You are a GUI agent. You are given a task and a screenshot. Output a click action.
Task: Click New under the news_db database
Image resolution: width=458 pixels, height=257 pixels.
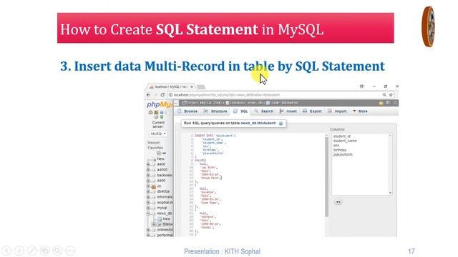167,219
